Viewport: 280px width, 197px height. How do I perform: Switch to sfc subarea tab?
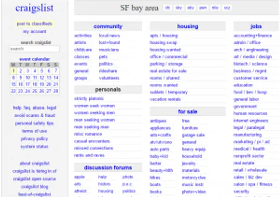point(168,7)
